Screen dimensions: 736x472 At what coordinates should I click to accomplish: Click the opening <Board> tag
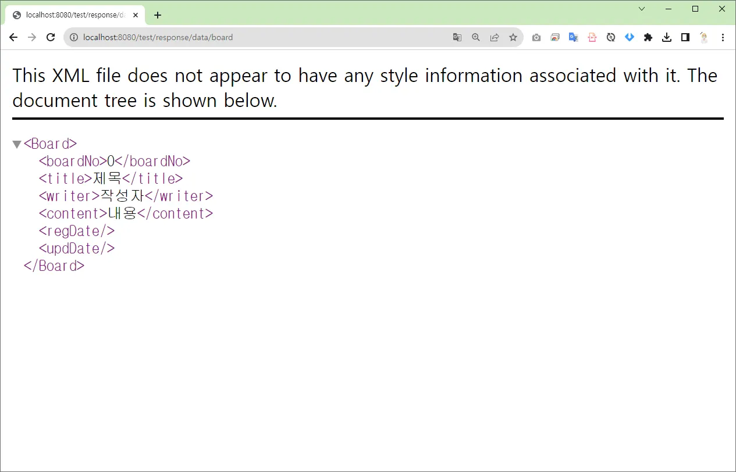50,144
